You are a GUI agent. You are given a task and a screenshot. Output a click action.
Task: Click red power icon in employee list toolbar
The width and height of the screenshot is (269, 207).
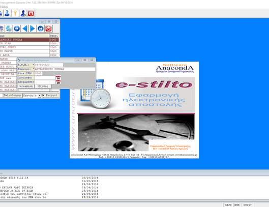tap(48, 28)
